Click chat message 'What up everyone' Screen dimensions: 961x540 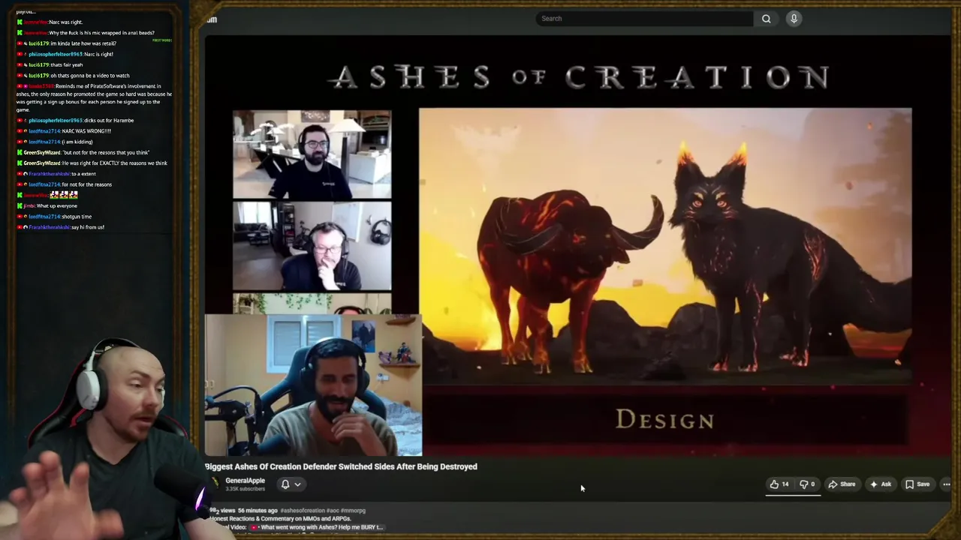57,205
